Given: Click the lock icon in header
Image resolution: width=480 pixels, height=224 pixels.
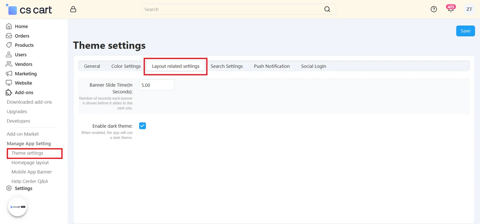Looking at the screenshot, I should (x=73, y=9).
